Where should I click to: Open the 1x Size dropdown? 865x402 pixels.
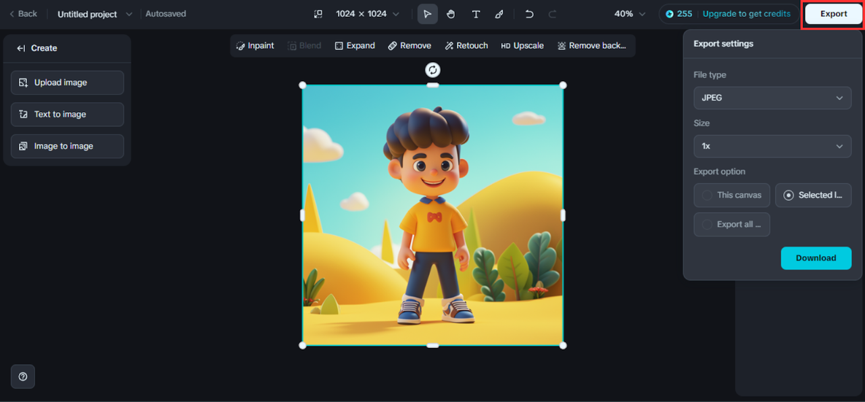tap(772, 146)
